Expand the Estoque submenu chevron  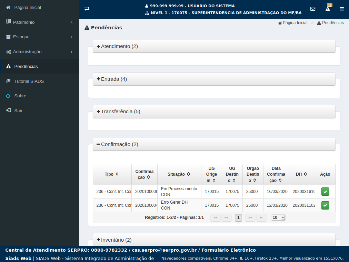click(72, 37)
